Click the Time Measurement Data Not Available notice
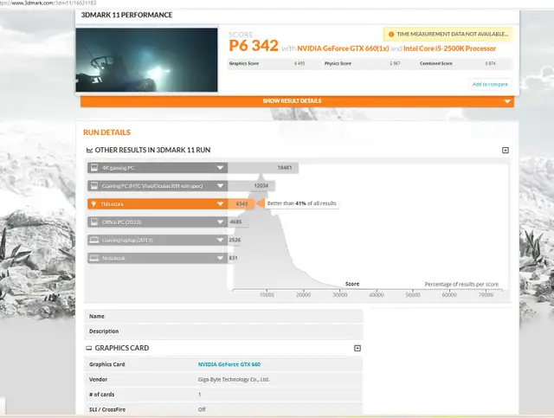The height and width of the screenshot is (418, 554). (x=448, y=35)
